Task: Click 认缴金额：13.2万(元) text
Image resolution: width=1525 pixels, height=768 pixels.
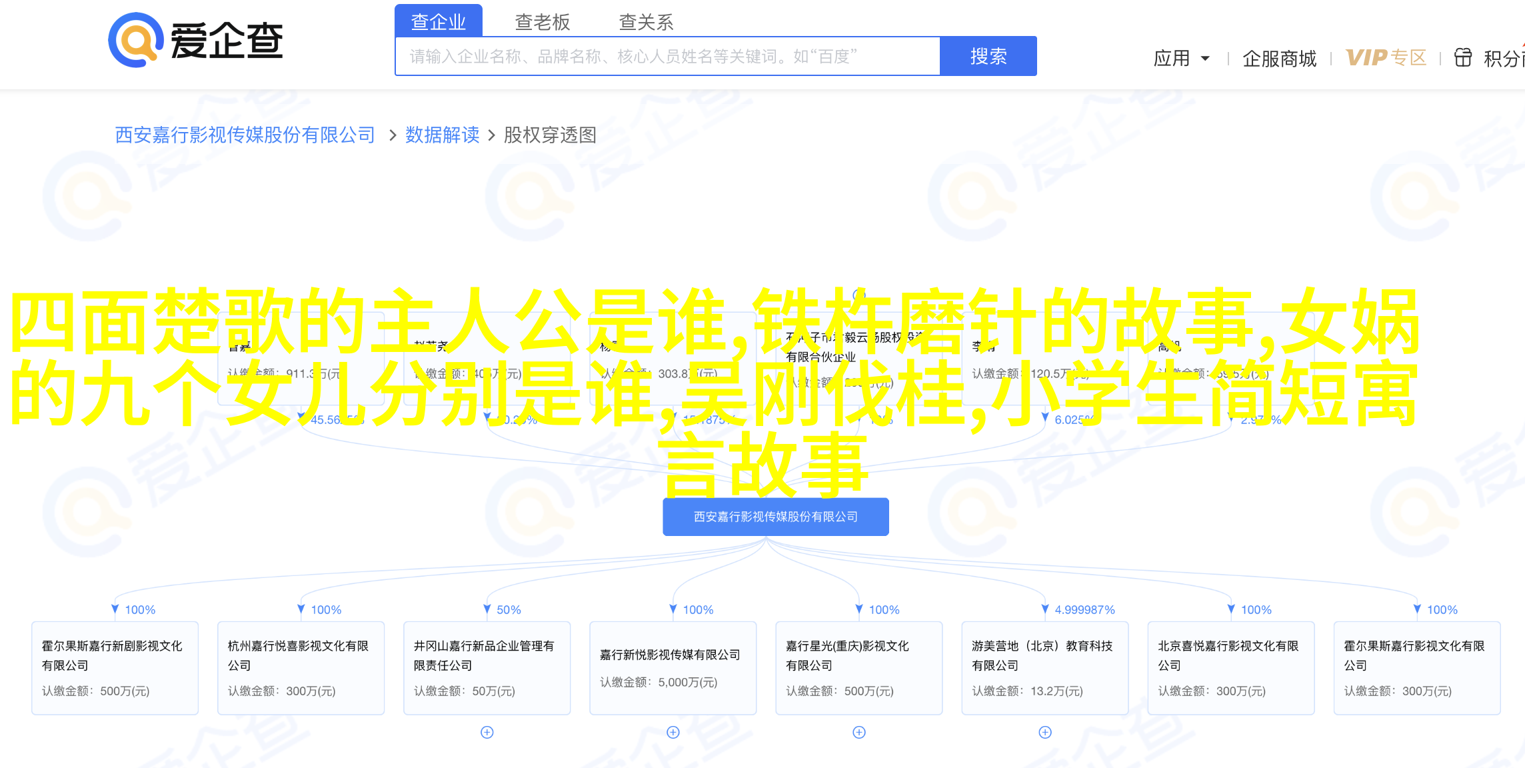Action: coord(1027,691)
